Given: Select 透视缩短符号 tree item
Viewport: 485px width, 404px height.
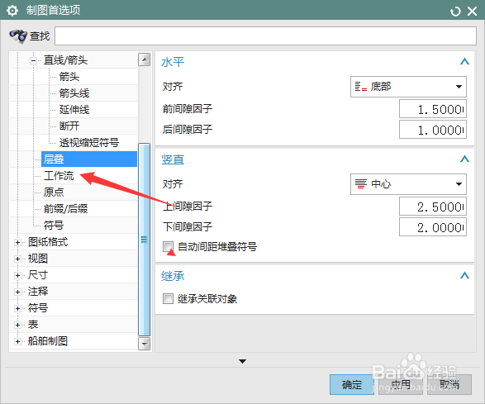Looking at the screenshot, I should click(89, 143).
